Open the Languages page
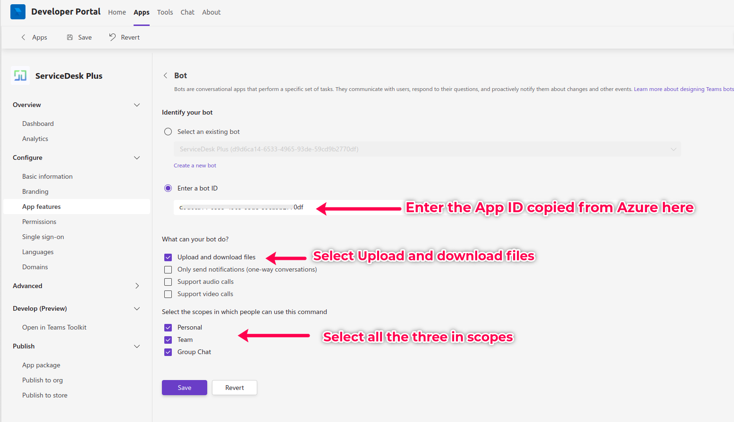This screenshot has height=422, width=734. (38, 252)
